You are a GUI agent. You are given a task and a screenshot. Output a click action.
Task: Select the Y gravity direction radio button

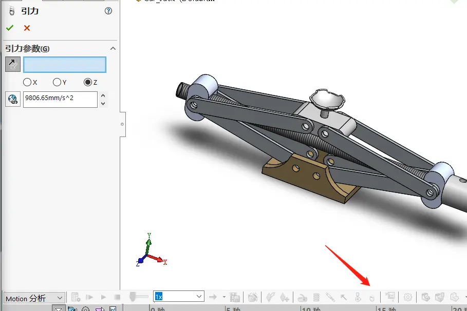coord(57,82)
